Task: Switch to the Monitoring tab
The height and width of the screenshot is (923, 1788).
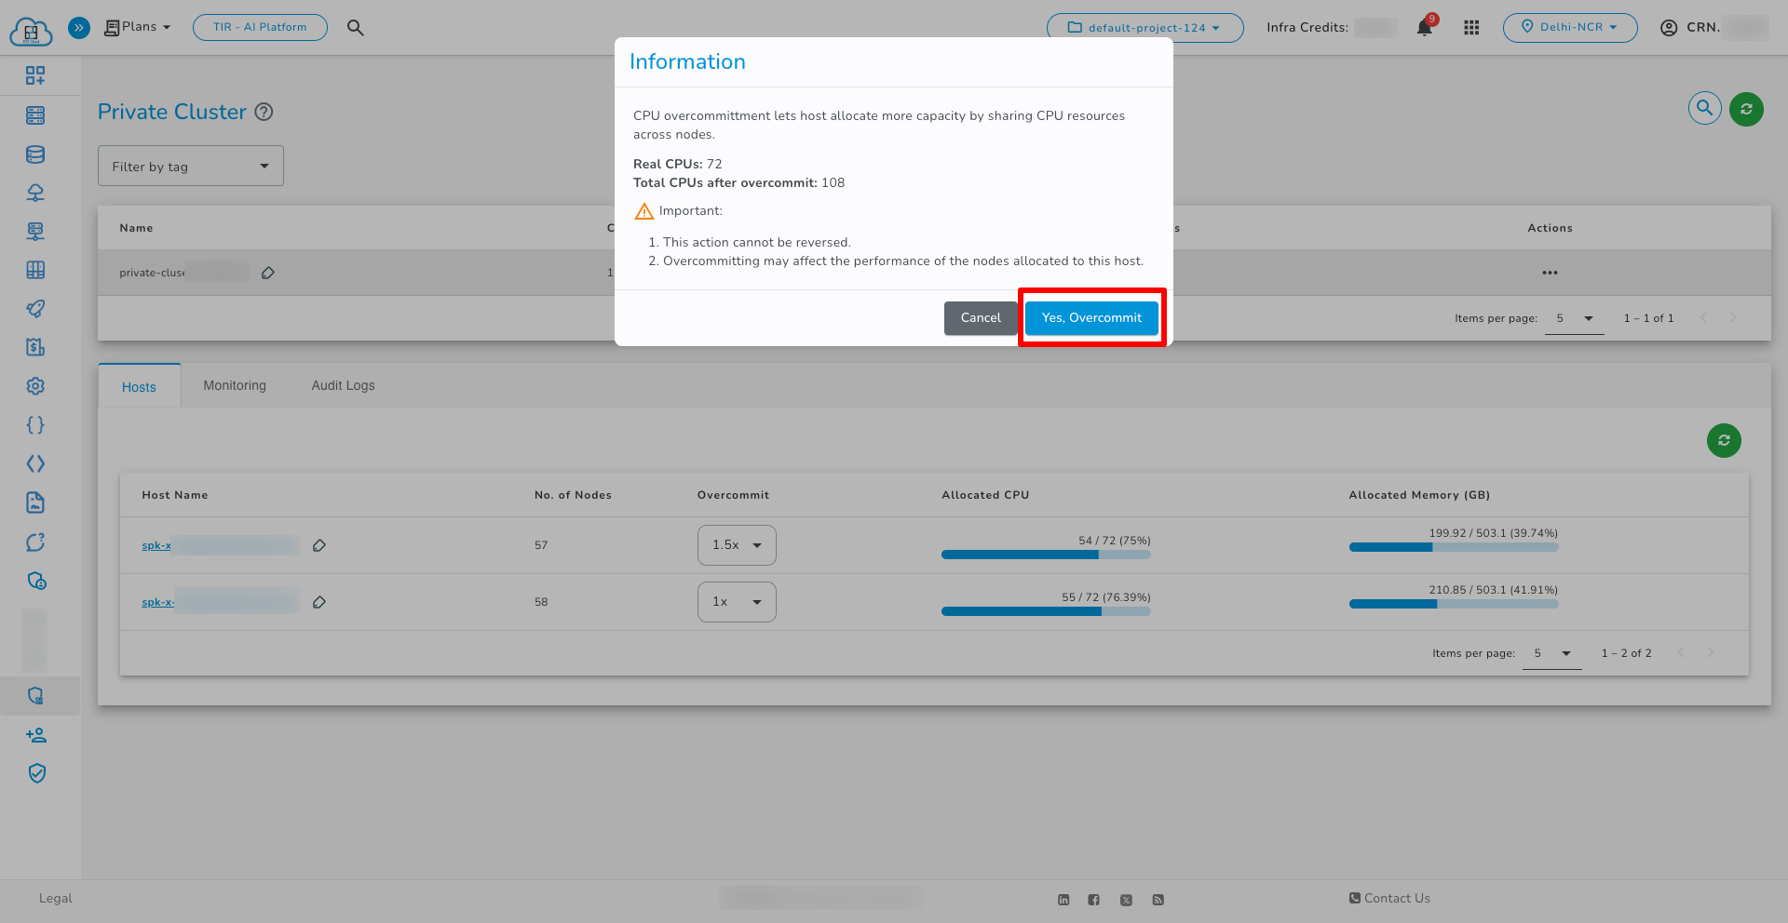Action: pos(235,385)
